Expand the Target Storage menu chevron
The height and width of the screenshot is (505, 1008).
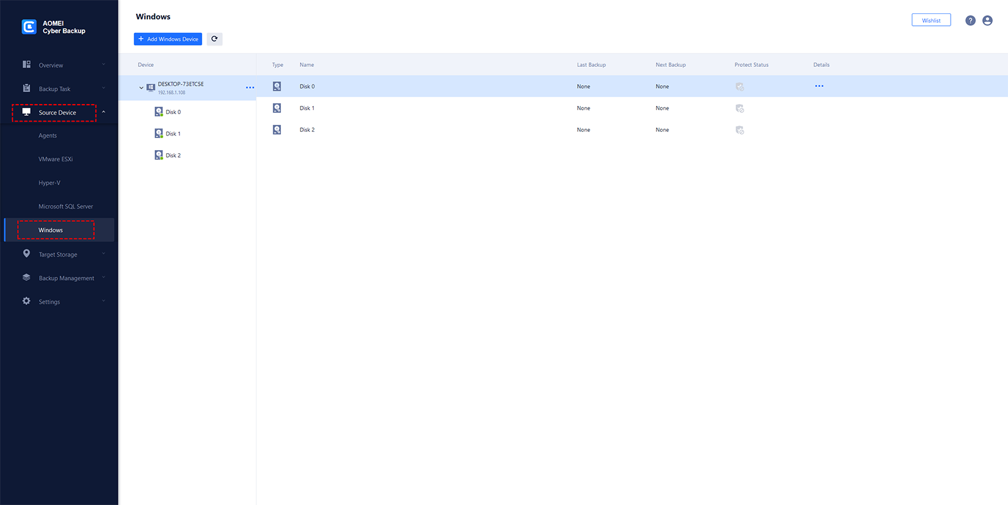[103, 254]
